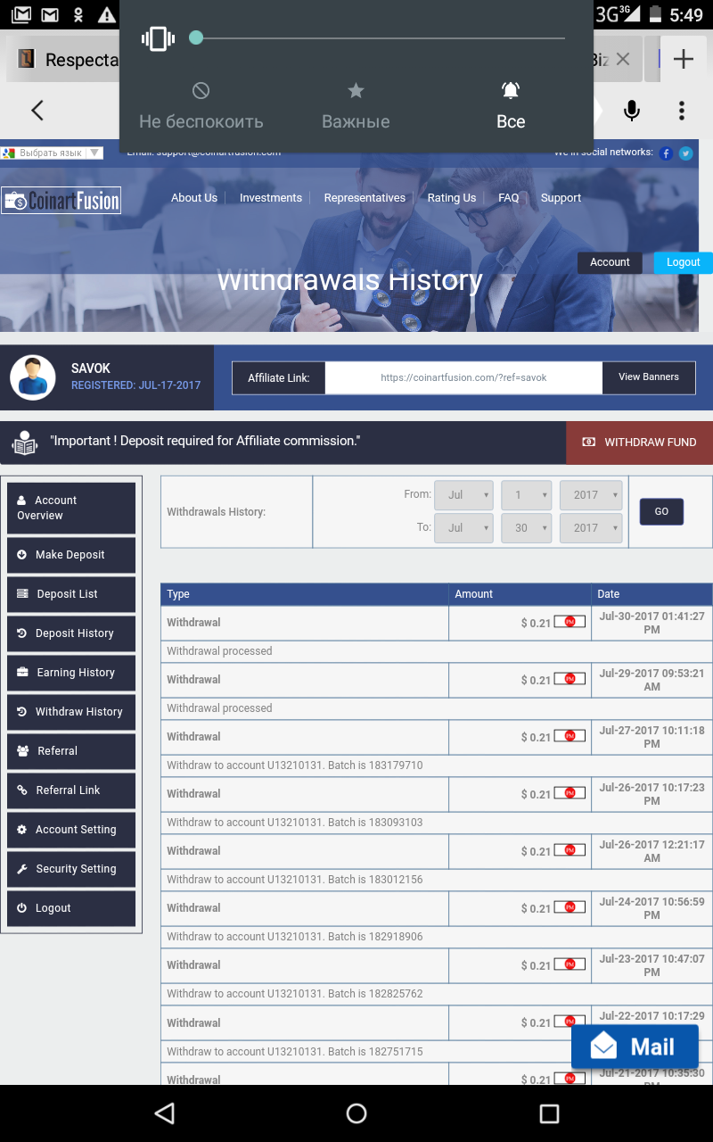
Task: Click the blue Logout button in header
Action: pos(684,262)
